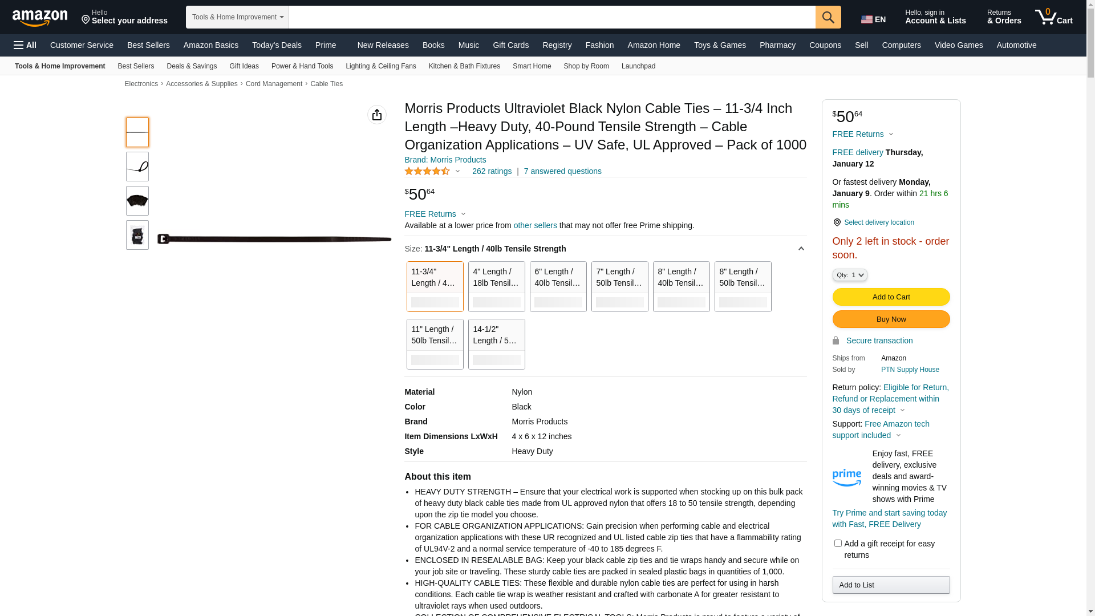The image size is (1095, 616).
Task: Open Today's Deals in navigation bar
Action: click(277, 45)
